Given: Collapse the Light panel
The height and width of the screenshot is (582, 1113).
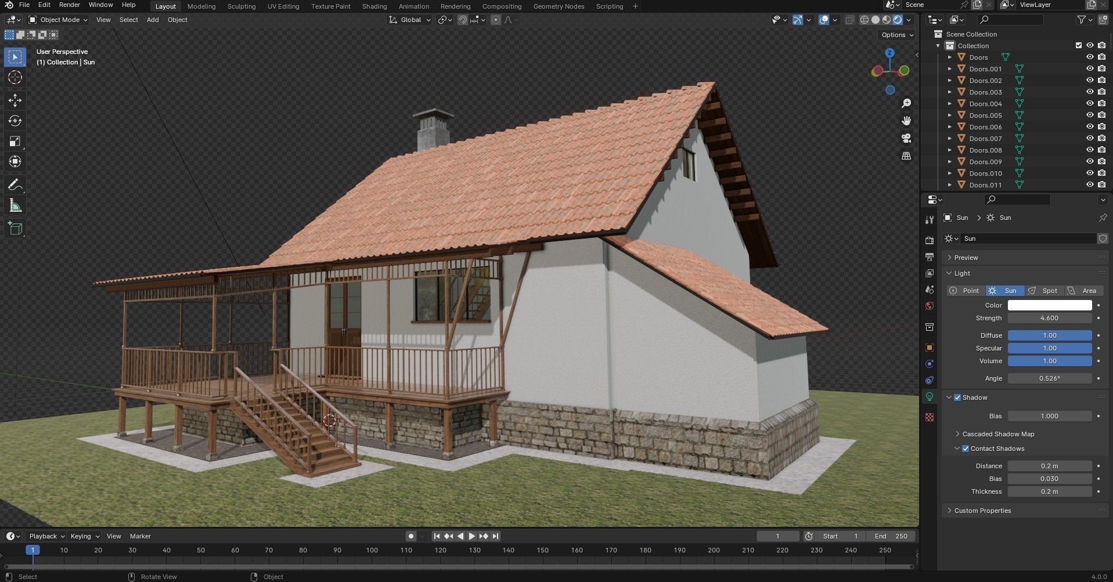Looking at the screenshot, I should [x=962, y=273].
